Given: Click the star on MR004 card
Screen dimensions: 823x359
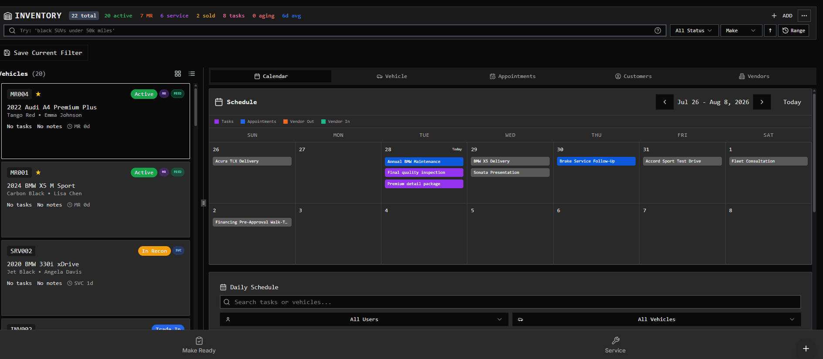Looking at the screenshot, I should [x=38, y=94].
